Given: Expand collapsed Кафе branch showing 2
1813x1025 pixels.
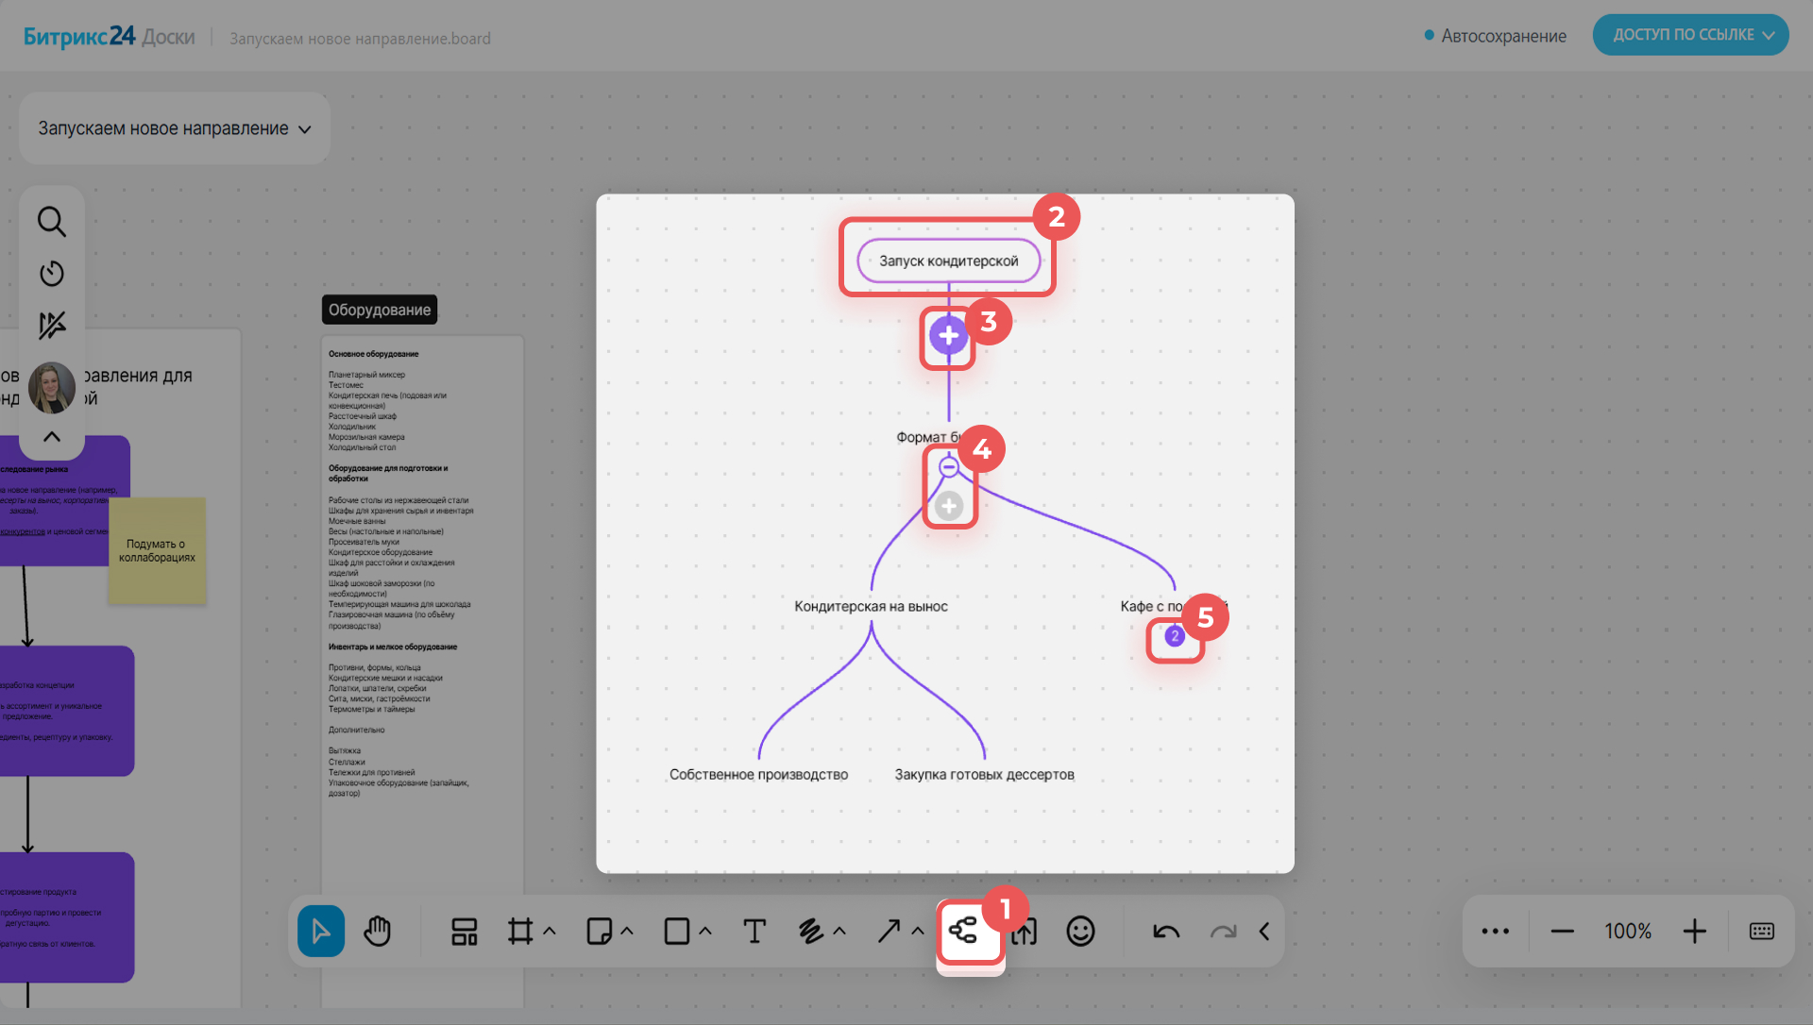Looking at the screenshot, I should pos(1174,636).
